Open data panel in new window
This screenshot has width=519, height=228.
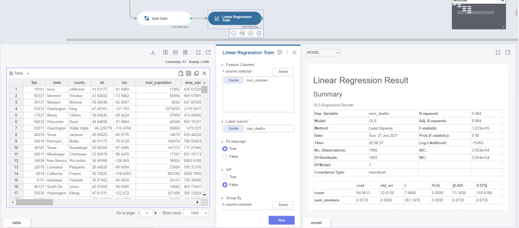(x=208, y=52)
